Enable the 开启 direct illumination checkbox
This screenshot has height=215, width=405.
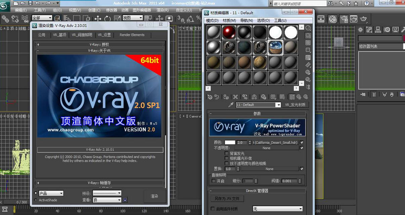point(214,181)
